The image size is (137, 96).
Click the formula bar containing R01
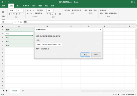click(80, 22)
